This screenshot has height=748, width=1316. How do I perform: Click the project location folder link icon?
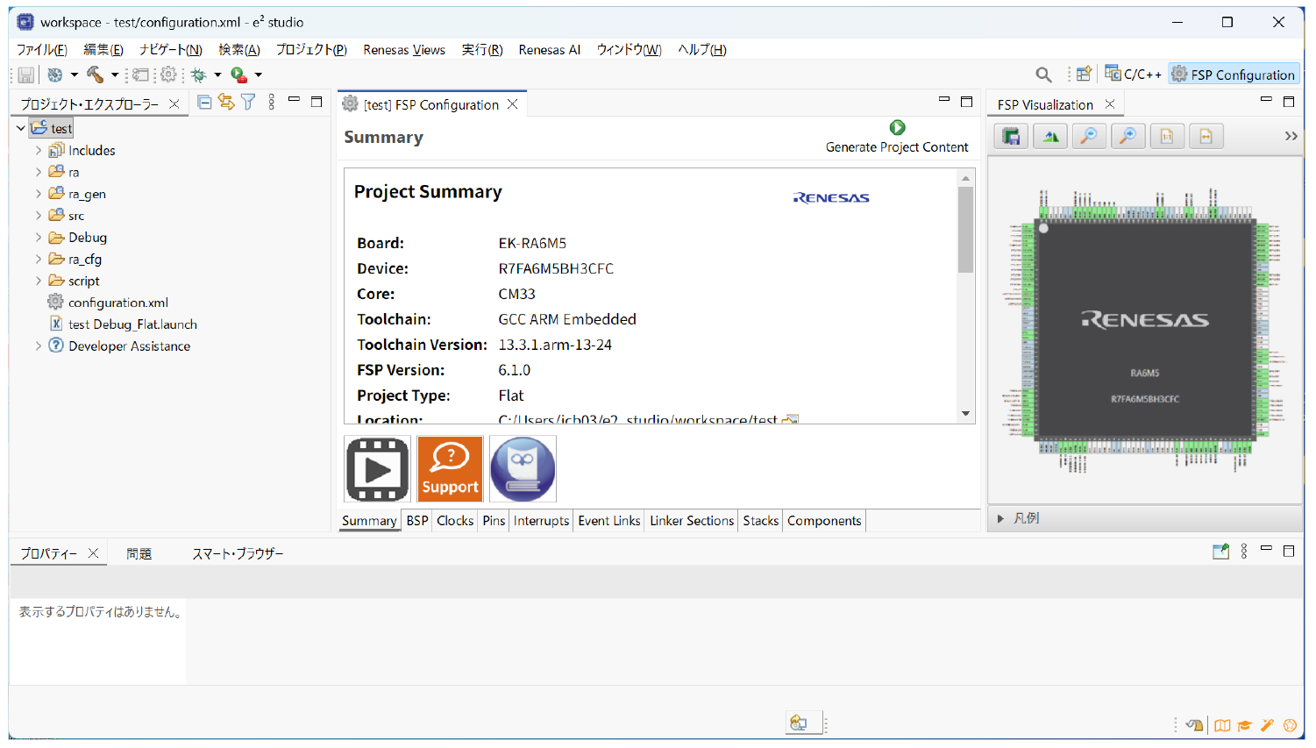click(790, 419)
